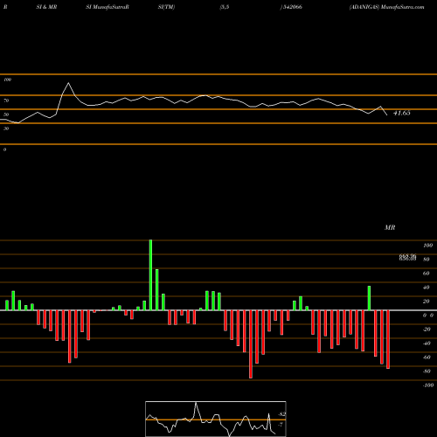The image size is (437, 437).
Task: Click the highest peak of the RSI line
Action: (x=69, y=83)
